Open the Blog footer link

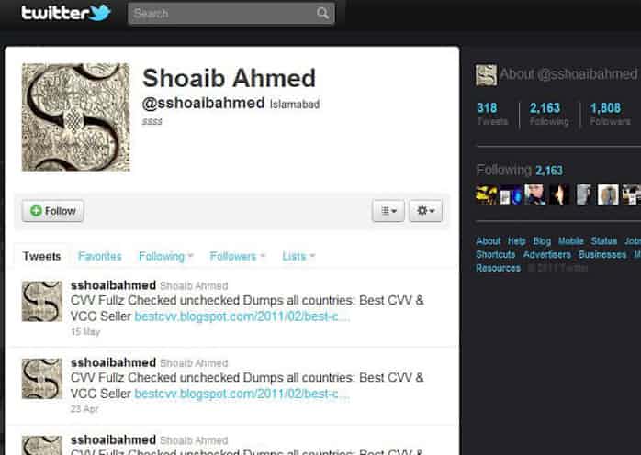[x=542, y=241]
